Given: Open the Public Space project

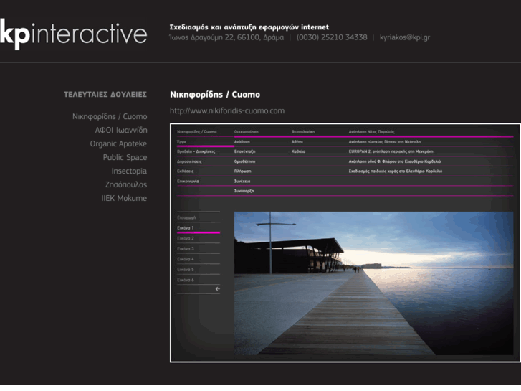Looking at the screenshot, I should coord(125,157).
